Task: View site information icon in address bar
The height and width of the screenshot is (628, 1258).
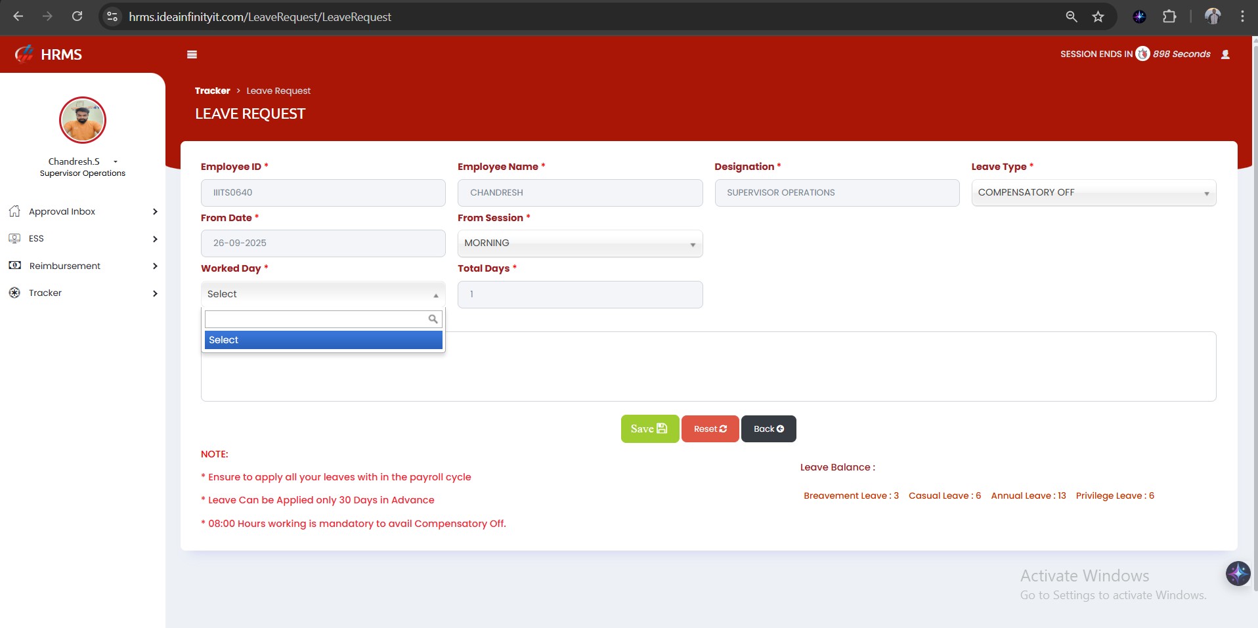Action: click(x=112, y=16)
